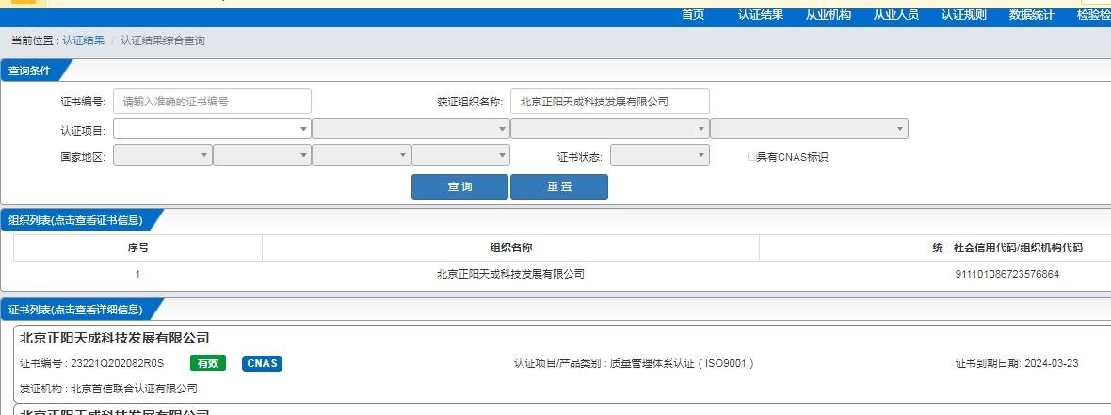Click expiry date 2024-03-23
Screen dimensions: 1111x415
click(1051, 364)
